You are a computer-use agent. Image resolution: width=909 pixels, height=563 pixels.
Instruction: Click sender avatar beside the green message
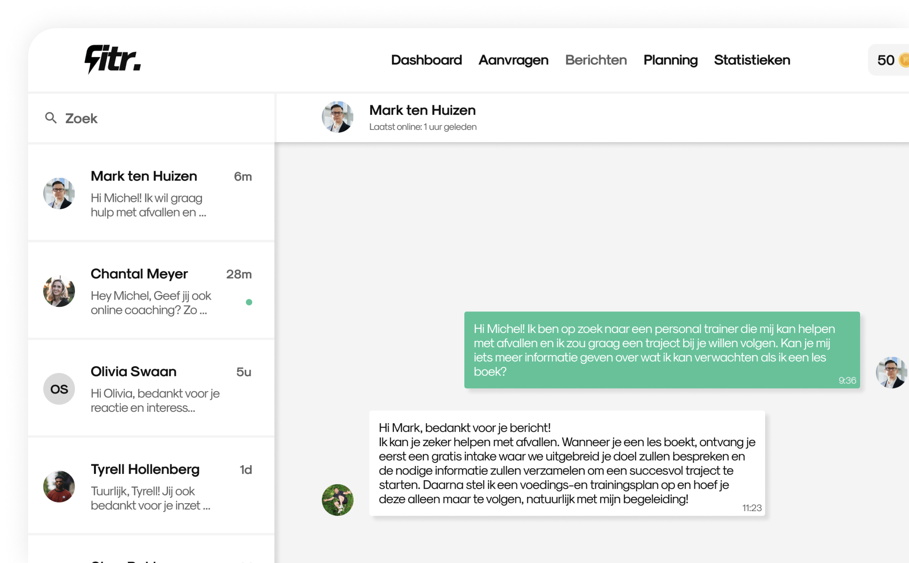coord(891,373)
